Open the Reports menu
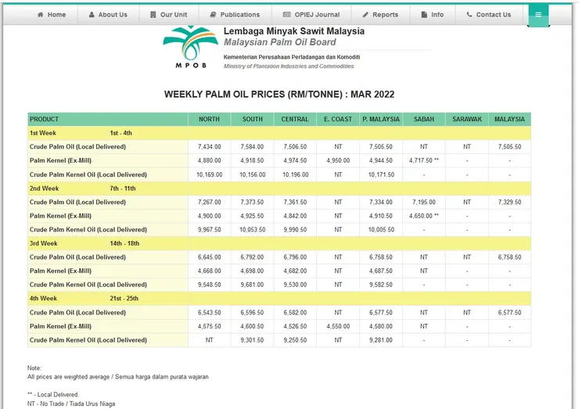This screenshot has height=409, width=579. (x=380, y=15)
